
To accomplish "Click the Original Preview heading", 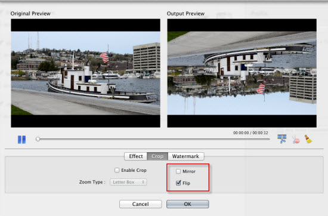I will (x=30, y=14).
